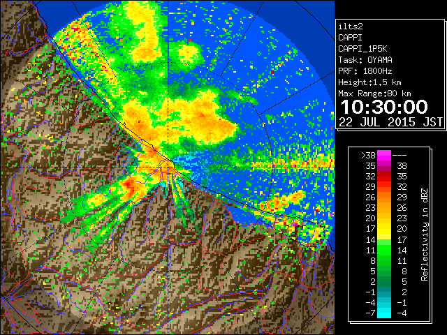The height and width of the screenshot is (335, 447).
Task: Click the '-7' legend label
Action: 370,313
